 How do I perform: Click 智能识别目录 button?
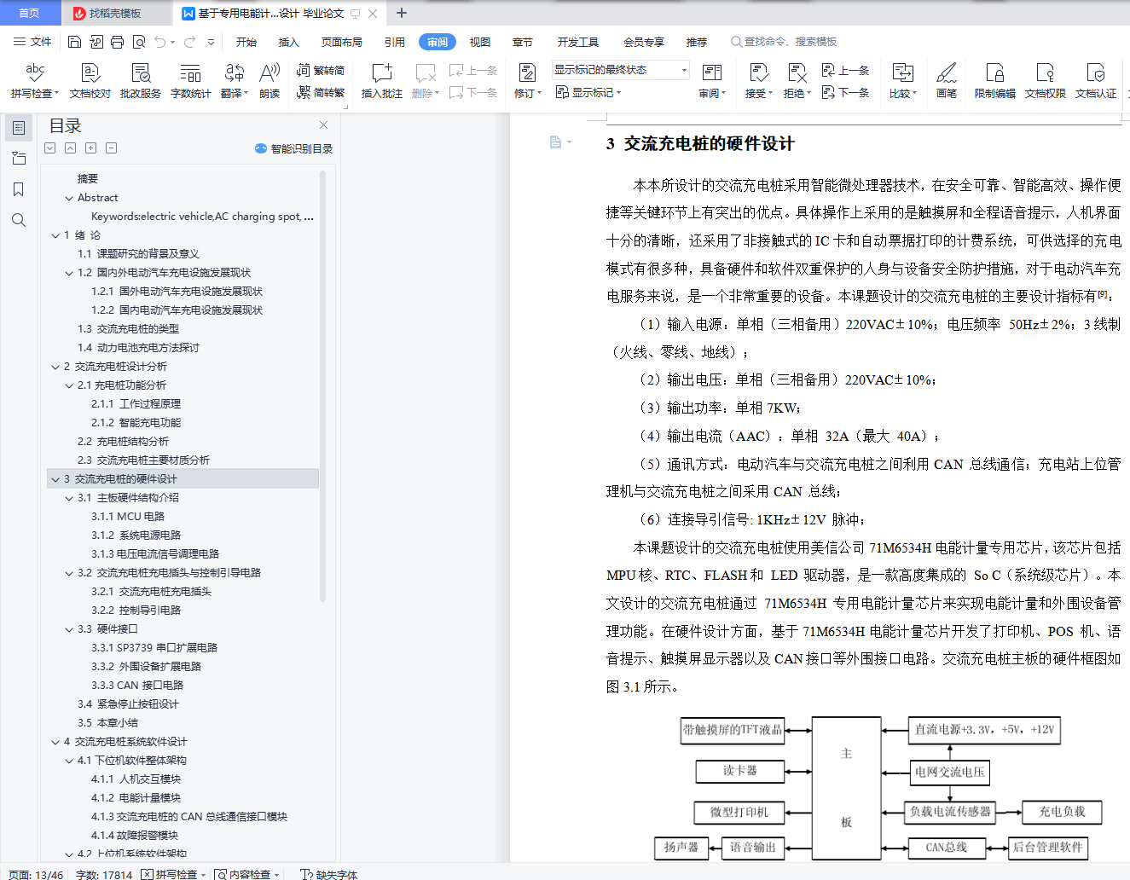pyautogui.click(x=293, y=148)
